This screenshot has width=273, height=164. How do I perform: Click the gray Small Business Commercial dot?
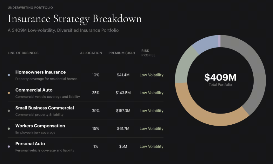click(x=9, y=111)
